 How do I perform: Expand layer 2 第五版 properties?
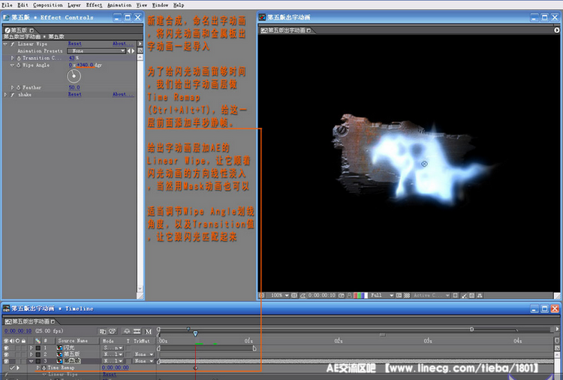tap(32, 354)
